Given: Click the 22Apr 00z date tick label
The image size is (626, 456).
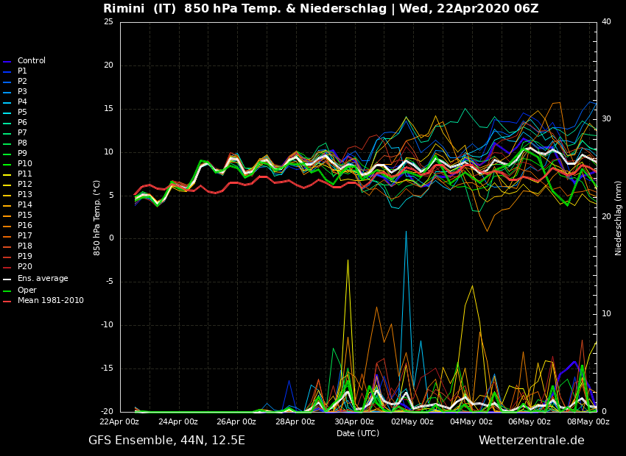Looking at the screenshot, I should click(x=119, y=422).
